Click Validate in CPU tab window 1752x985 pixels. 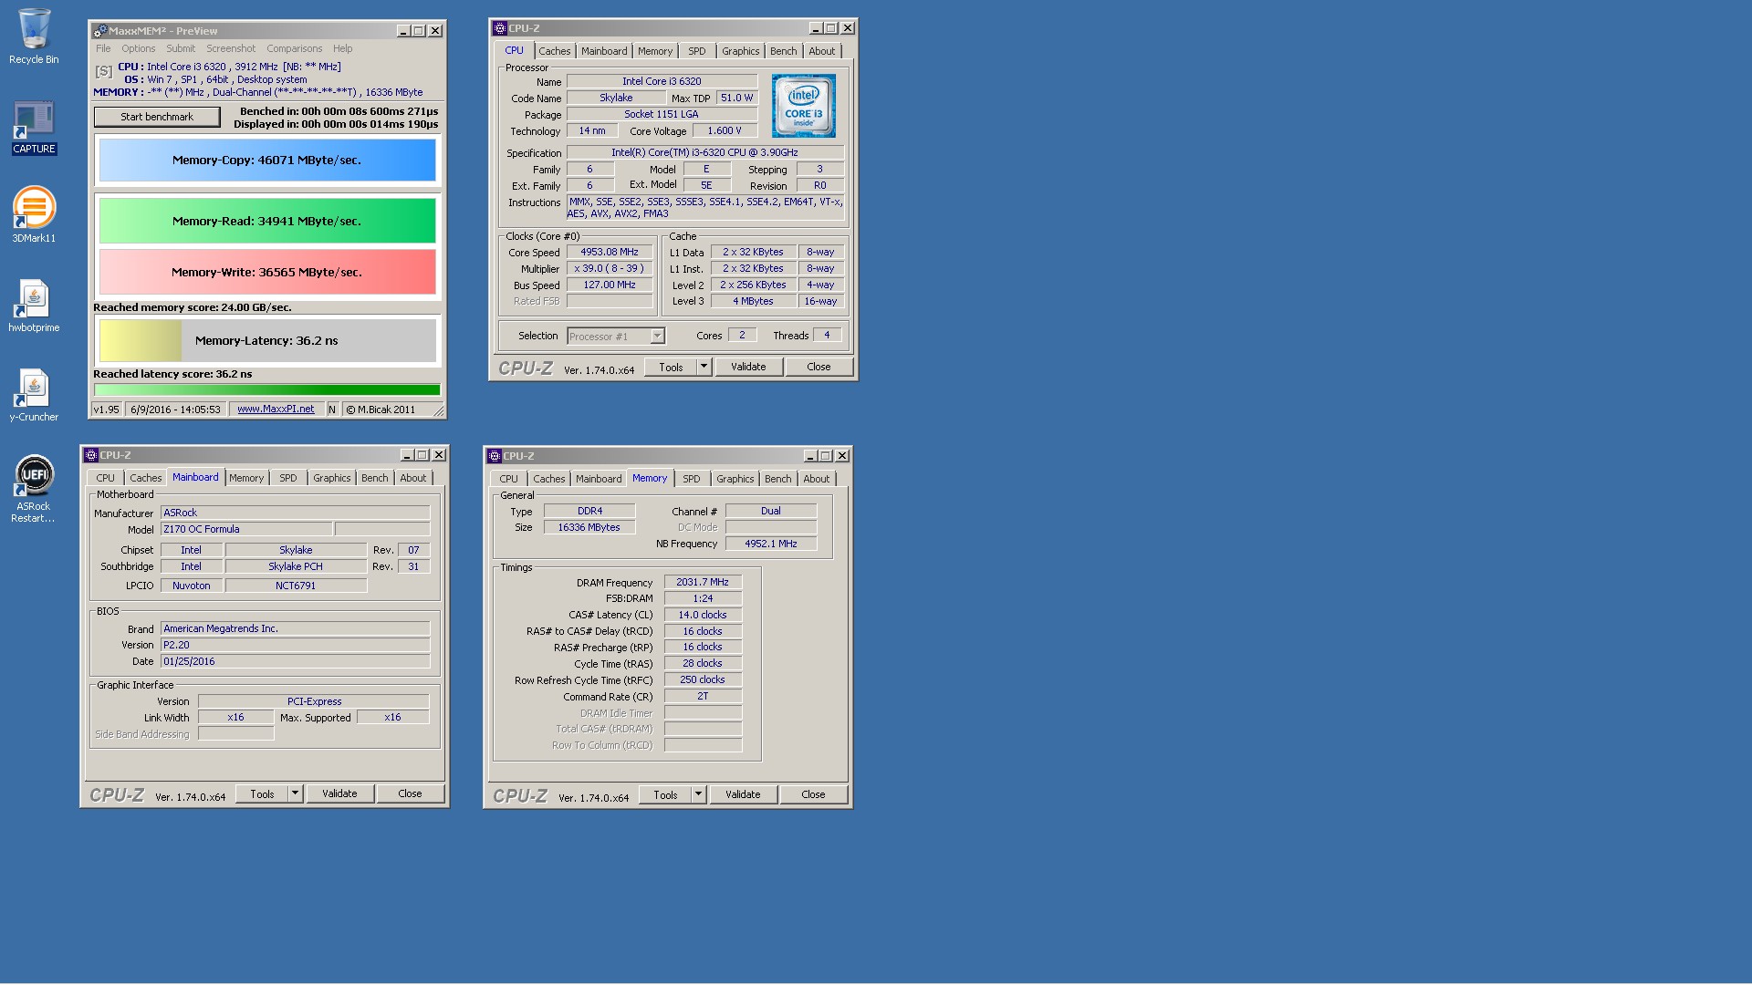[x=748, y=367]
